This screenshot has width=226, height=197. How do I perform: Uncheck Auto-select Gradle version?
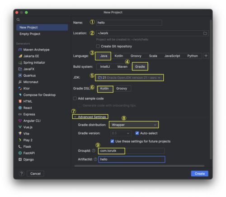point(137,133)
